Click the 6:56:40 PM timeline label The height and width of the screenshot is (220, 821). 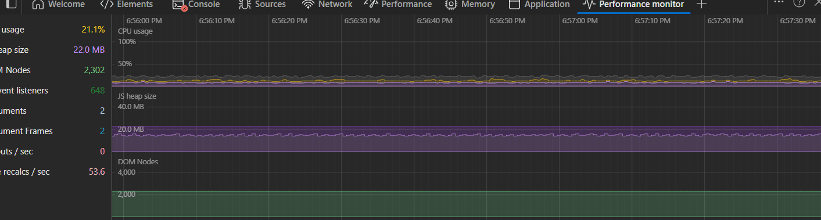[435, 20]
